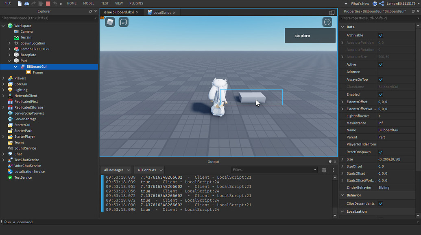The height and width of the screenshot is (235, 421).
Task: Select VoiceChatService in Explorer
Action: [x=28, y=166]
